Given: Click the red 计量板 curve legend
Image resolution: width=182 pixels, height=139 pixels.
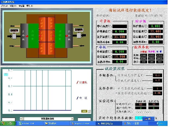Looking at the screenshot, I should coord(82,82).
